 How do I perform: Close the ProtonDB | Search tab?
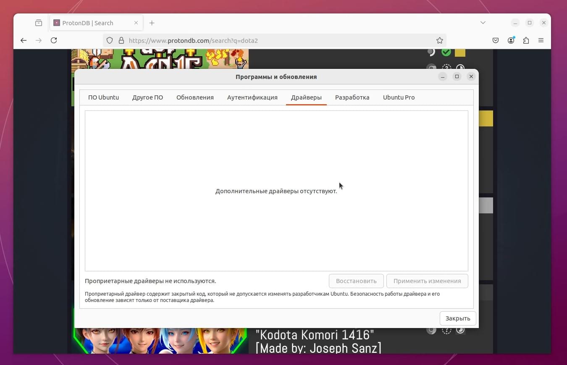tap(136, 23)
